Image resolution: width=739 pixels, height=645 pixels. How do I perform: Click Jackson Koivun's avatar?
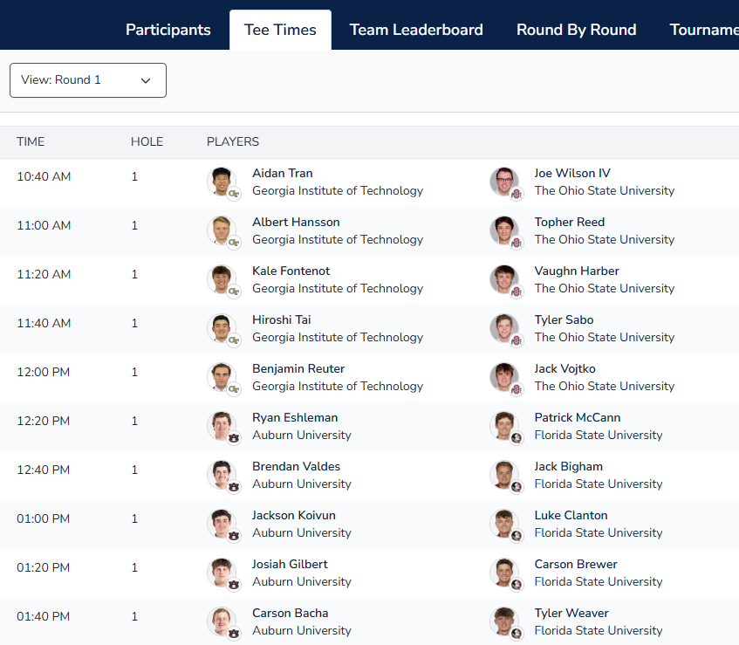[222, 524]
